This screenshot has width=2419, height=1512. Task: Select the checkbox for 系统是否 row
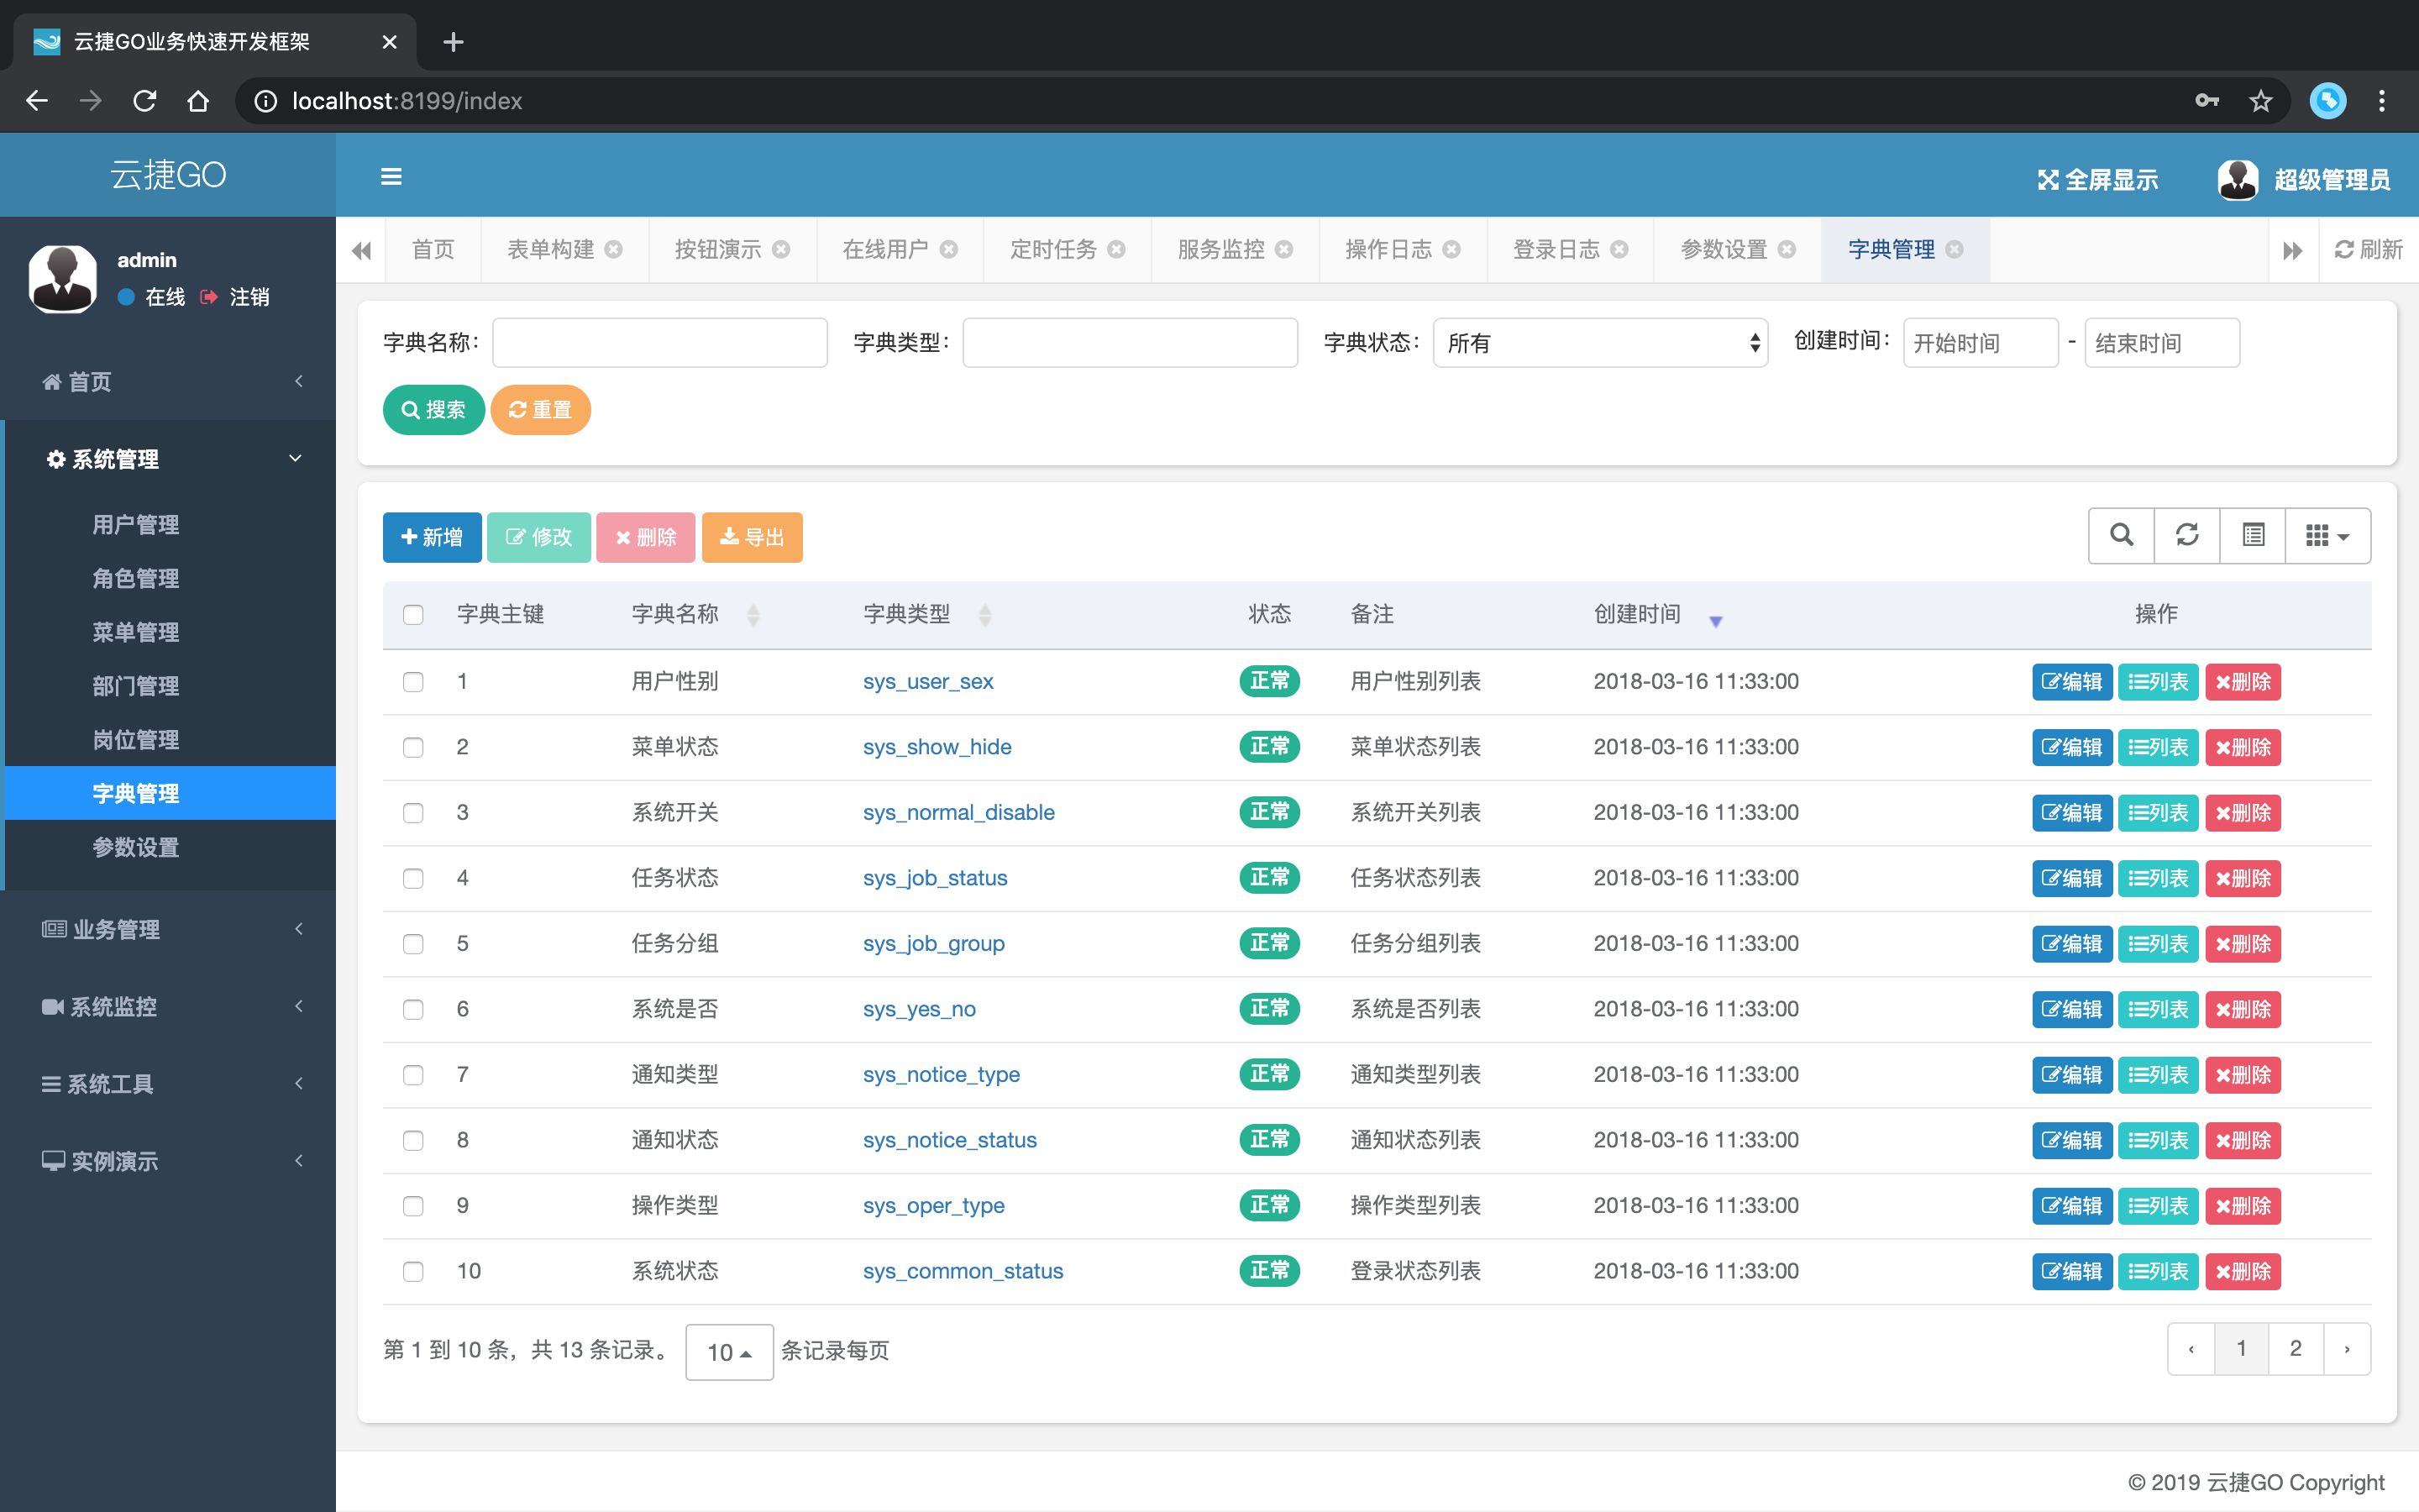[413, 1009]
